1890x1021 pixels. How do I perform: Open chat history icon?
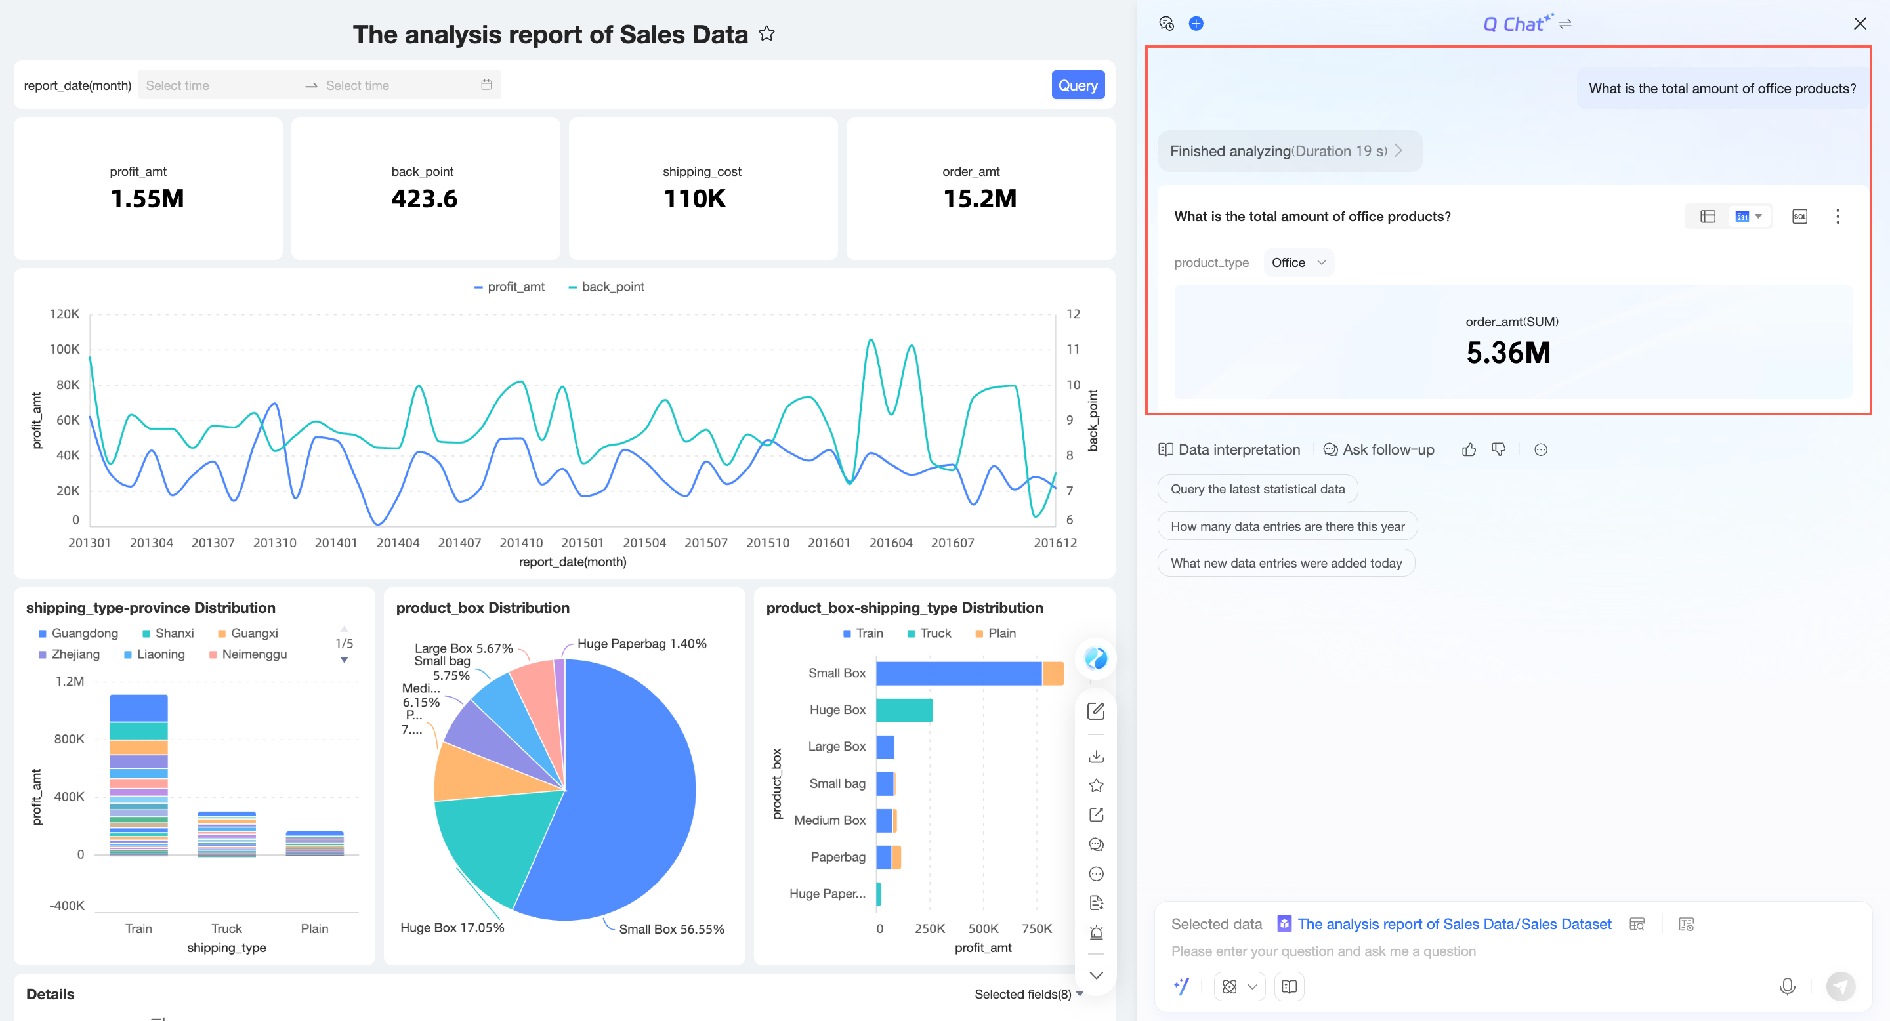pyautogui.click(x=1167, y=24)
